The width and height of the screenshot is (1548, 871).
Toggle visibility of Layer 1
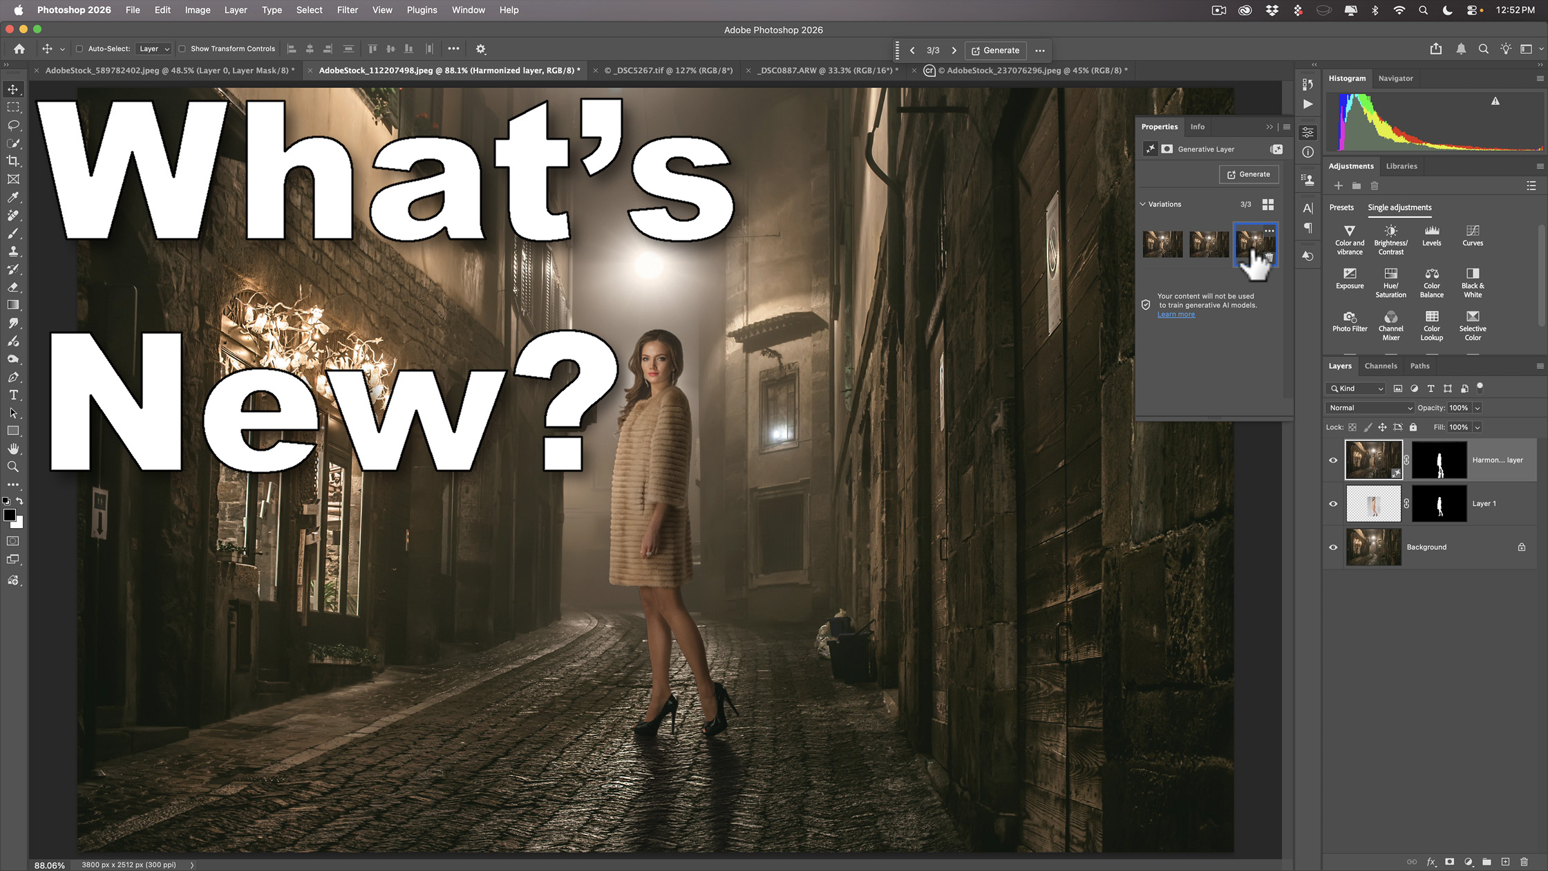tap(1333, 503)
